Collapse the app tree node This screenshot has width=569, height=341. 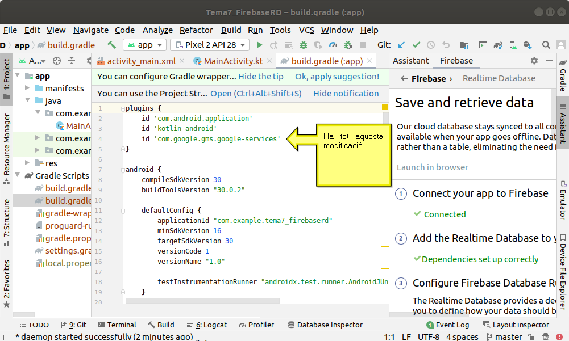pos(18,75)
